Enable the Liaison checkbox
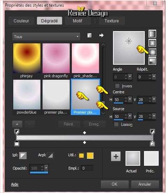The width and height of the screenshot is (166, 193). coord(116,124)
